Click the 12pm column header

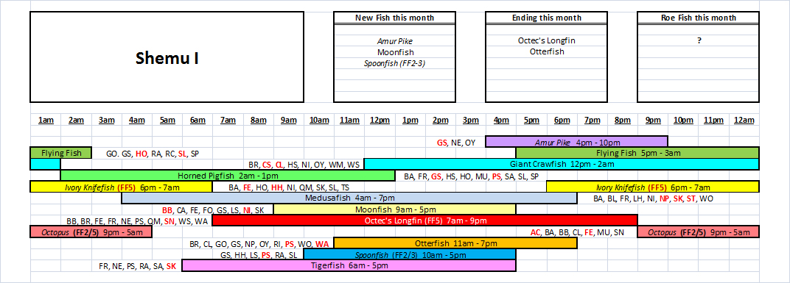(380, 120)
